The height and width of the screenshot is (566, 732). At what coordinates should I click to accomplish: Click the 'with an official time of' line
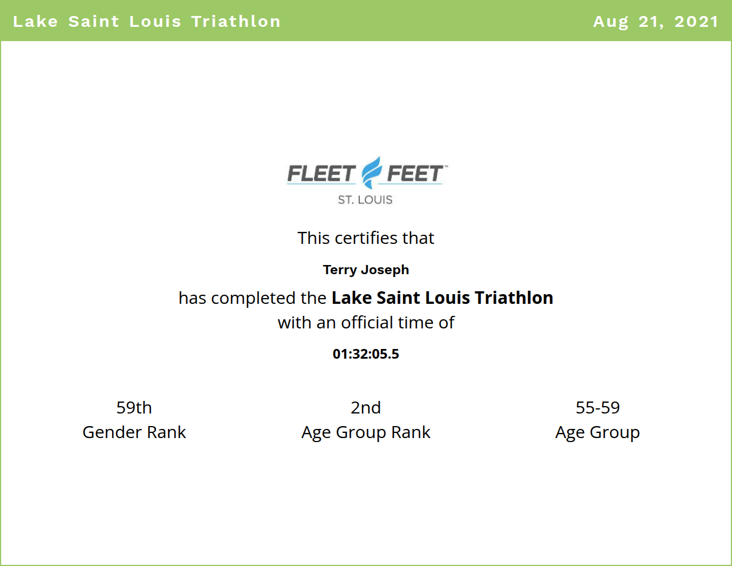coord(366,323)
